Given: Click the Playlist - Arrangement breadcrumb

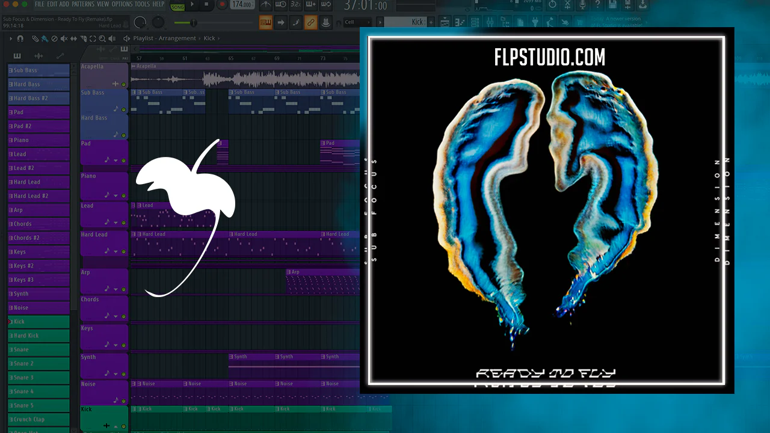Looking at the screenshot, I should [x=164, y=38].
